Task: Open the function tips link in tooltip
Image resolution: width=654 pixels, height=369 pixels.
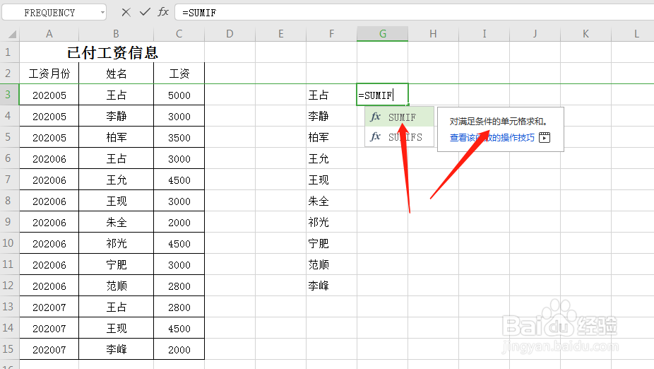Action: click(x=492, y=137)
